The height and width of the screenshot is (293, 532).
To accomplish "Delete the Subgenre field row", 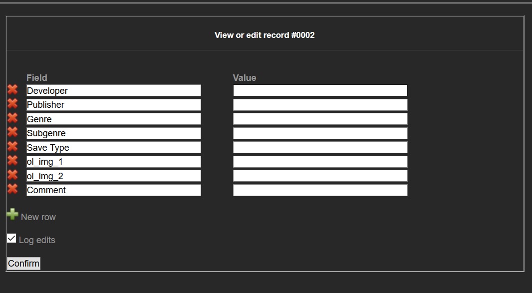I will point(12,132).
